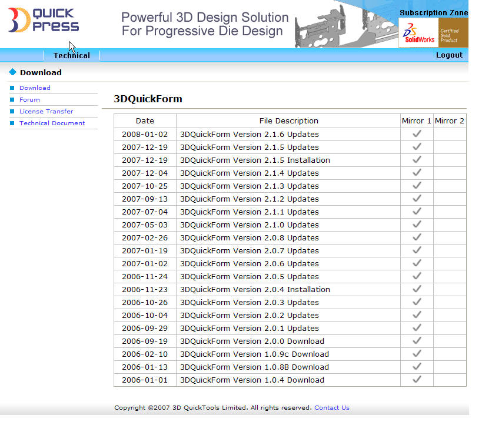The height and width of the screenshot is (422, 482).
Task: Open the Technical tab in navigation bar
Action: tap(72, 56)
